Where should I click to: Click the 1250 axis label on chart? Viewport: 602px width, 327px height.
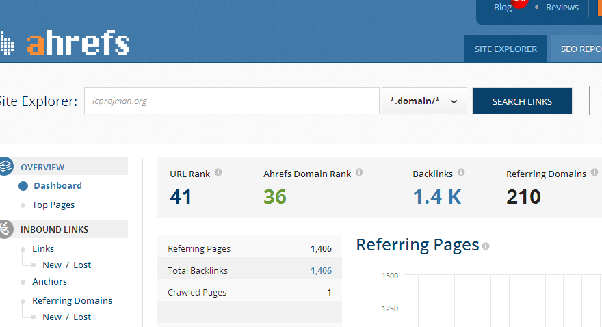pos(390,309)
